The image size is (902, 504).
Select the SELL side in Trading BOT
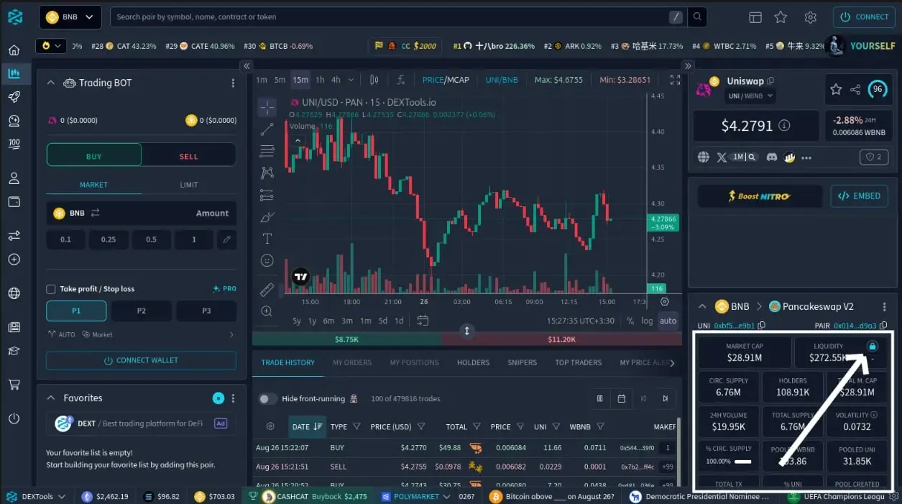pyautogui.click(x=188, y=155)
